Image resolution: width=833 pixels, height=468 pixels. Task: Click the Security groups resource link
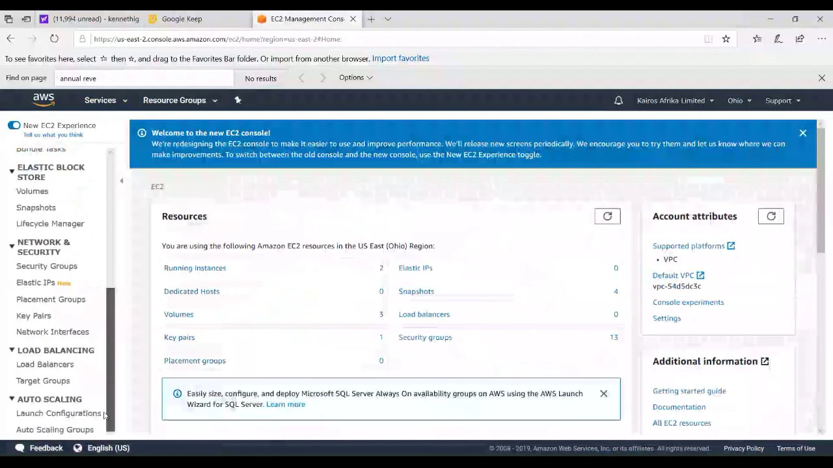click(x=425, y=337)
